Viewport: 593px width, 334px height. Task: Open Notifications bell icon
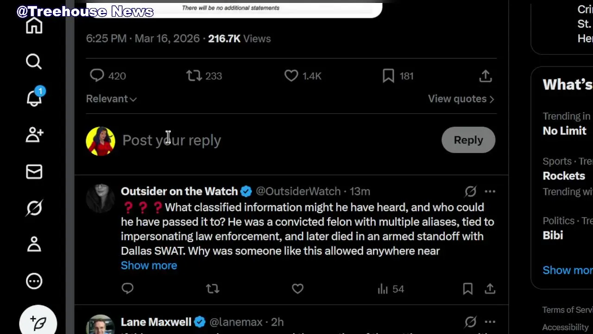(x=34, y=98)
